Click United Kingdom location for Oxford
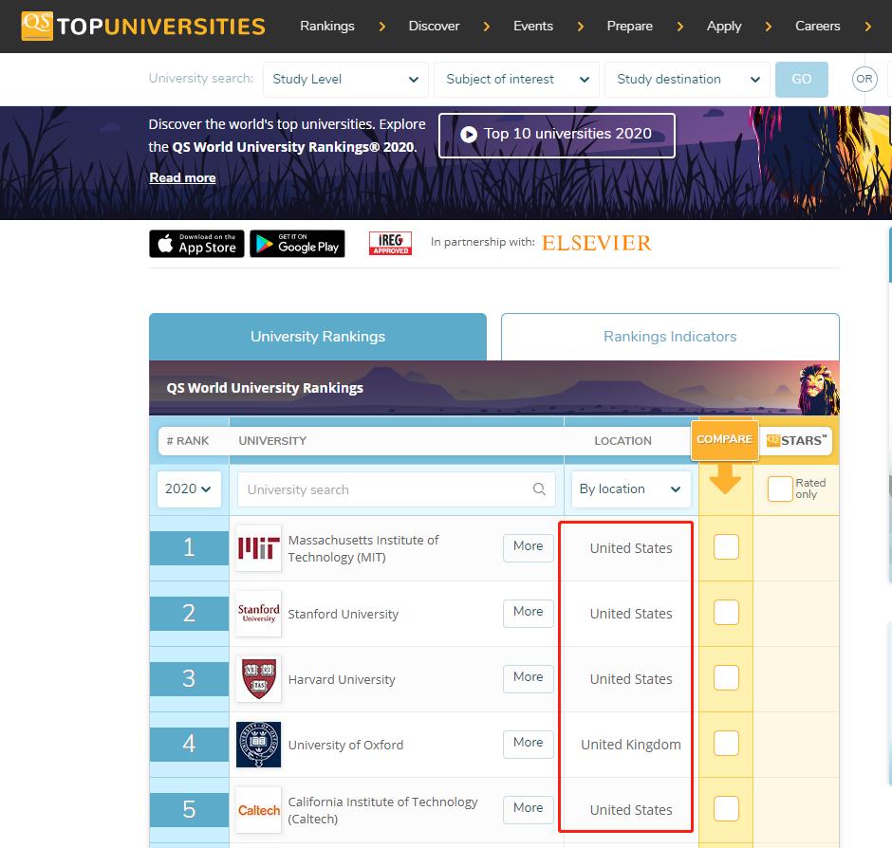The image size is (892, 848). click(x=630, y=745)
